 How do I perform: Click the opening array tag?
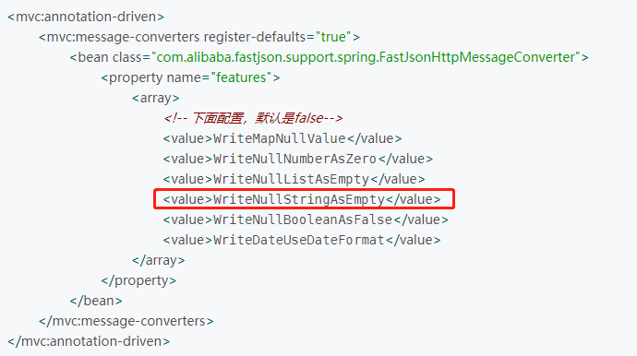pos(156,98)
